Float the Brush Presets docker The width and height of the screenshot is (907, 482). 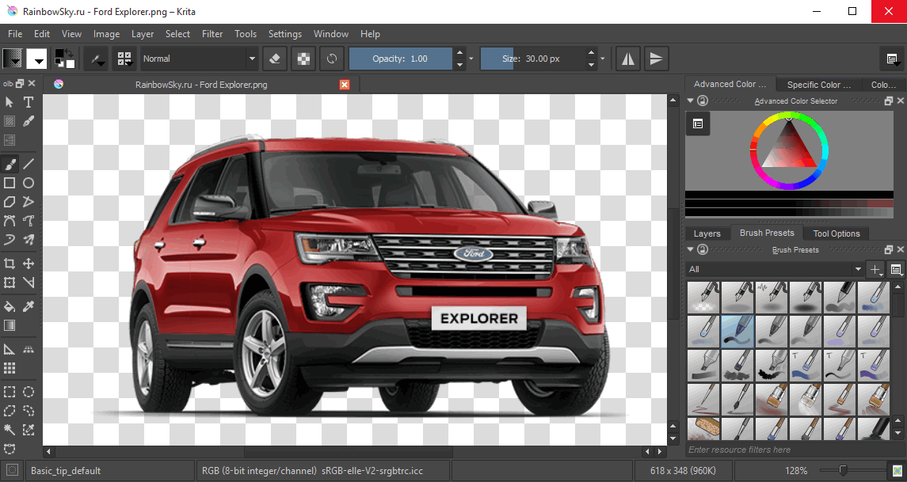coord(889,249)
